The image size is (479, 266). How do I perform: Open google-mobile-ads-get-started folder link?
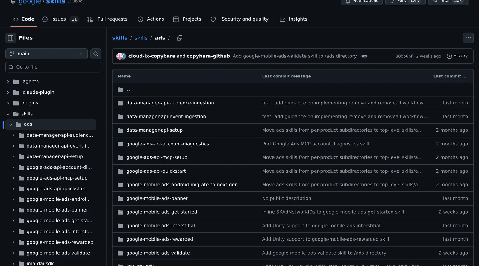tap(162, 212)
